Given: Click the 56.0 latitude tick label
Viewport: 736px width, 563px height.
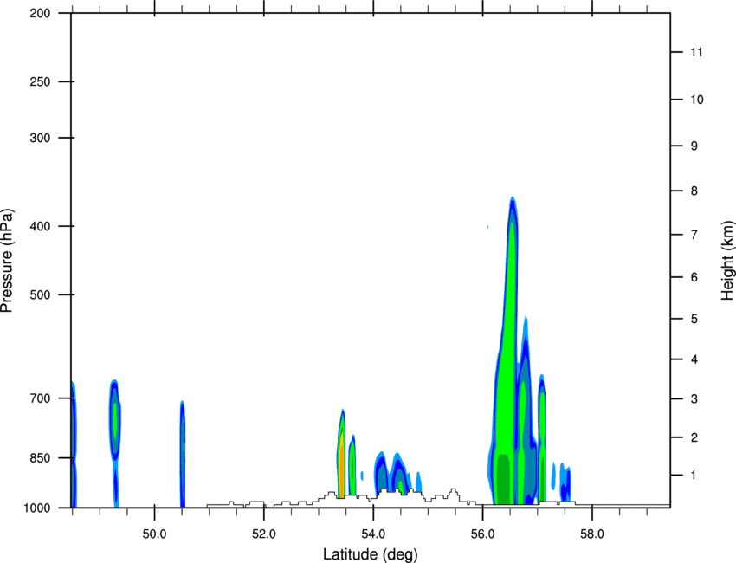Looking at the screenshot, I should (482, 534).
